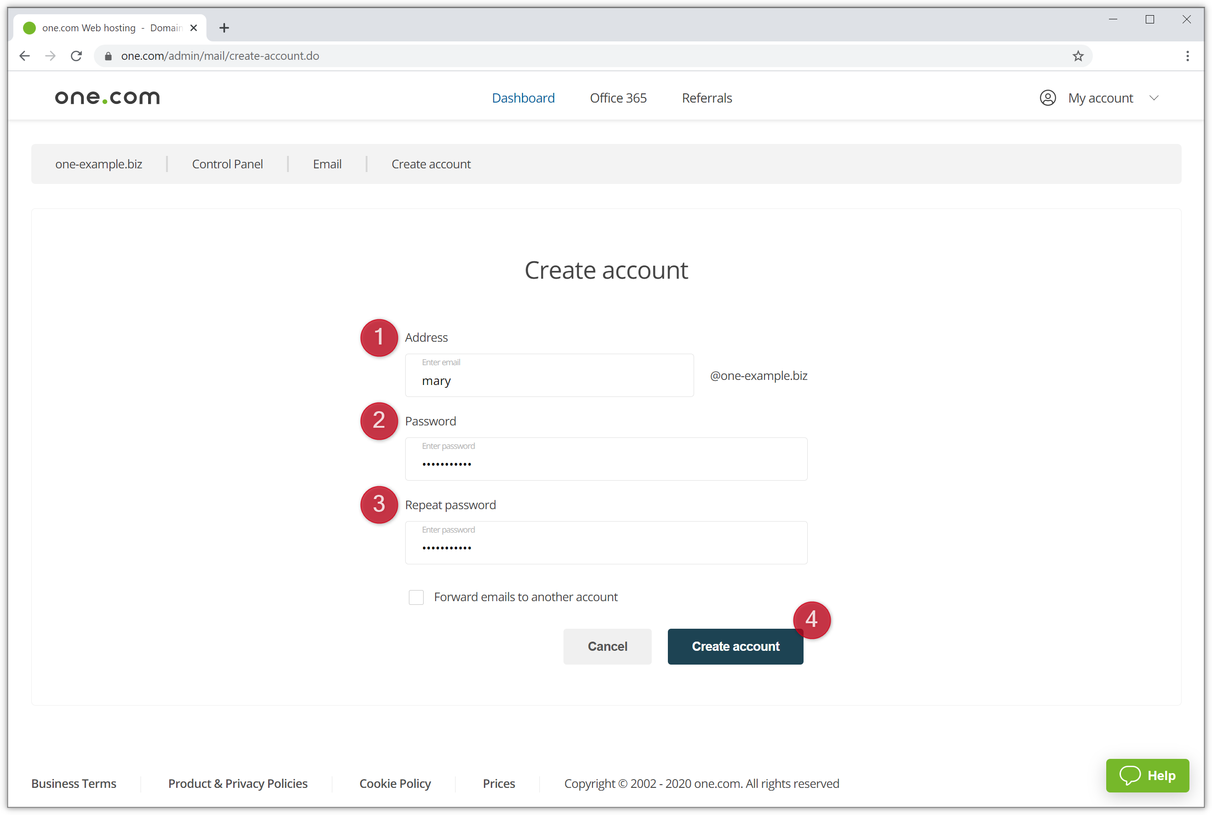Navigate to the Email breadcrumb tab
The width and height of the screenshot is (1212, 815).
(327, 164)
